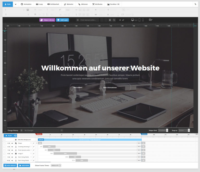Click the red DRAGME timeline marker
The image size is (200, 172).
coord(39,134)
